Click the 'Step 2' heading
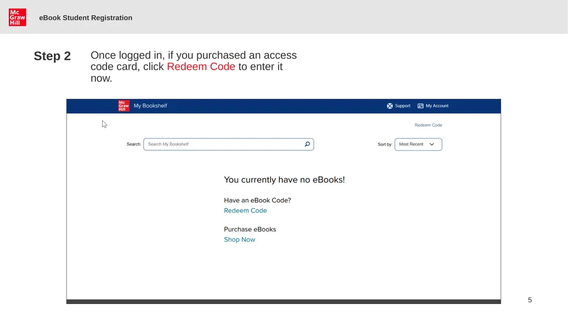568x319 pixels. [x=52, y=56]
